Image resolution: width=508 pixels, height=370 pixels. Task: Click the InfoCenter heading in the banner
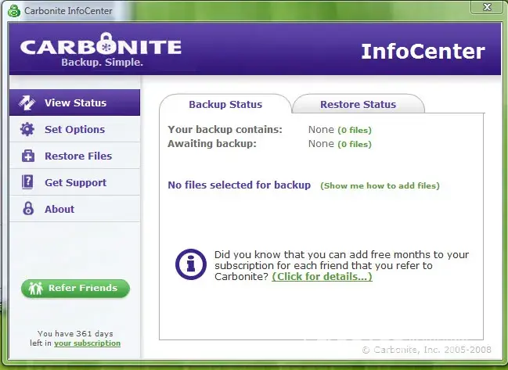[x=423, y=52]
